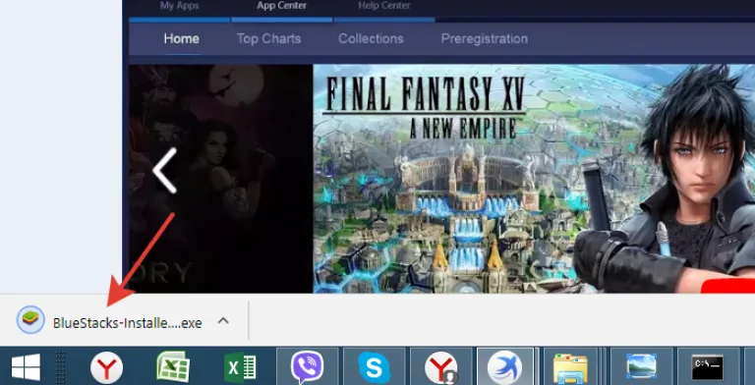
Task: Open the Collections section
Action: tap(371, 38)
